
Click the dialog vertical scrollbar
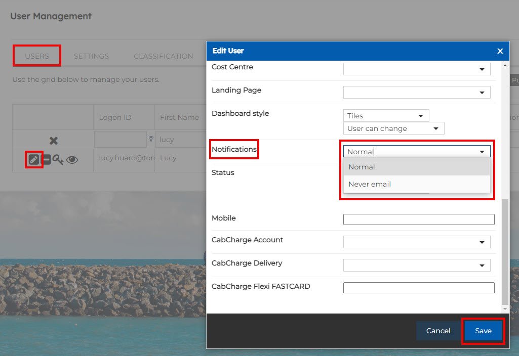(x=504, y=253)
